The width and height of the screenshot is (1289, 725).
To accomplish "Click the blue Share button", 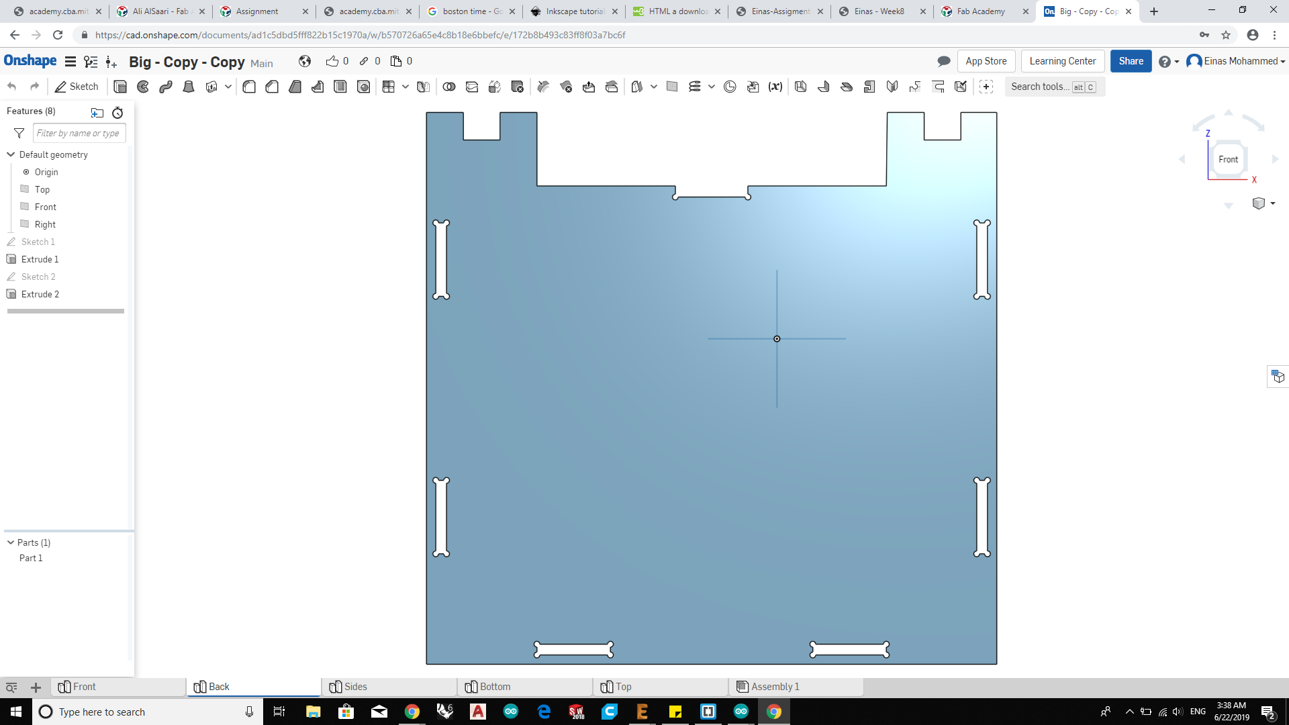I will click(x=1131, y=61).
